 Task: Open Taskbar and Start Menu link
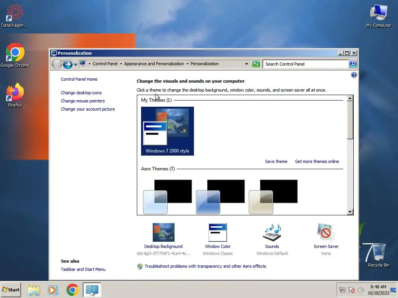83,269
